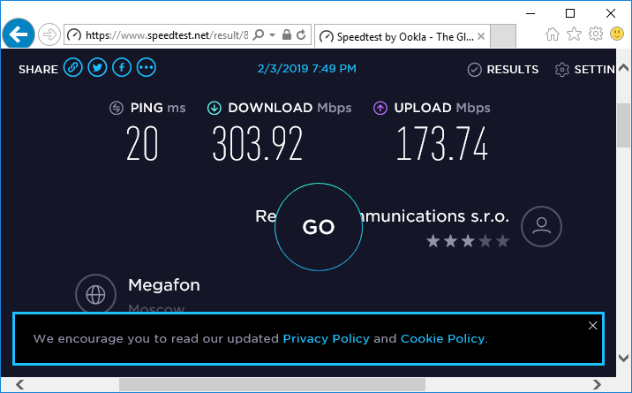Open the Favorites star icon
This screenshot has width=632, height=393.
[x=574, y=34]
